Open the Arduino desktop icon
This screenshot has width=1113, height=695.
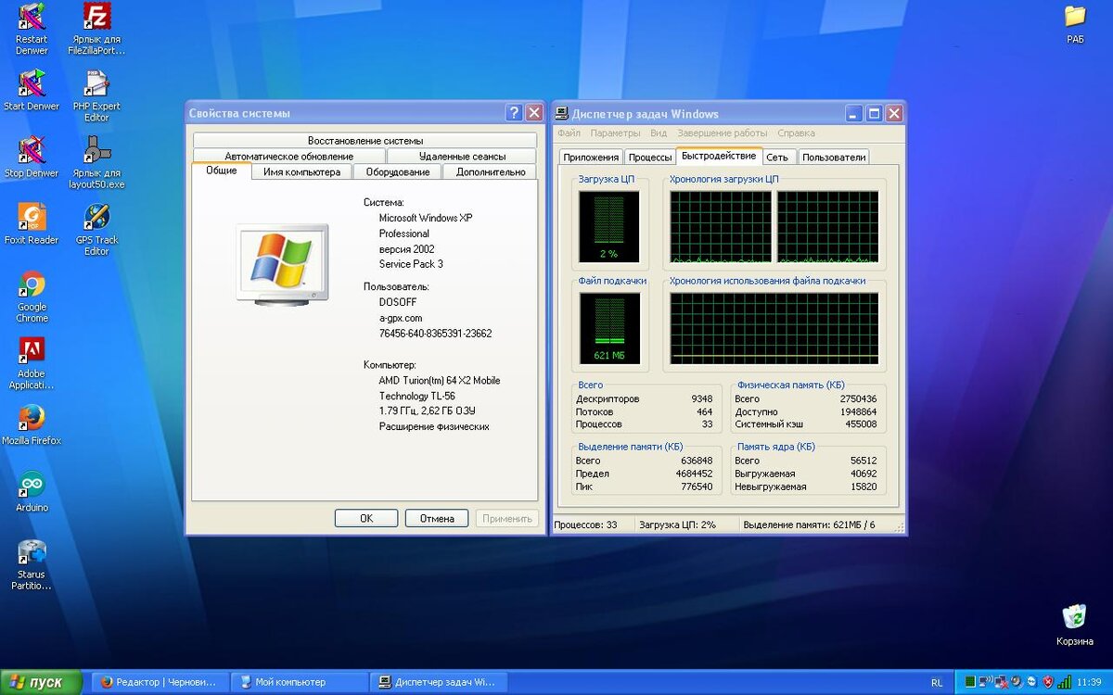click(32, 485)
